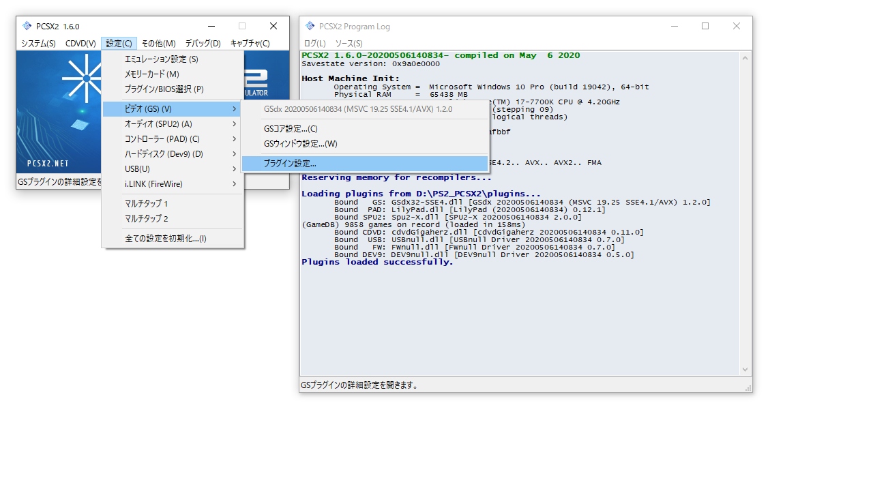The width and height of the screenshot is (873, 491).
Task: Click the log scrollbar up arrow
Action: (745, 59)
